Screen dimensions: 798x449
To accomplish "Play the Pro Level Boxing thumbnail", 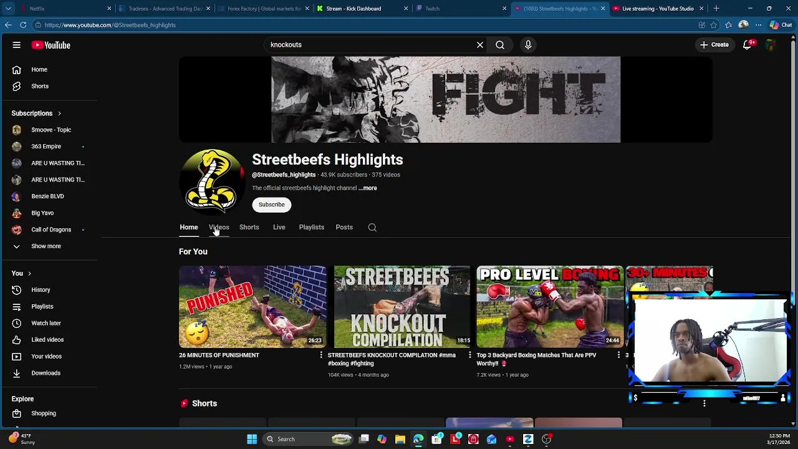I will tap(550, 307).
